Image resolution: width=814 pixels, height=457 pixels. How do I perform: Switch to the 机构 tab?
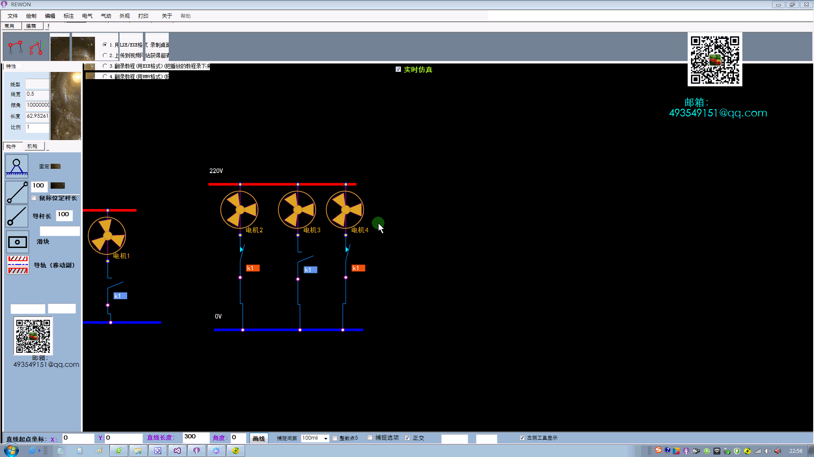[x=34, y=146]
